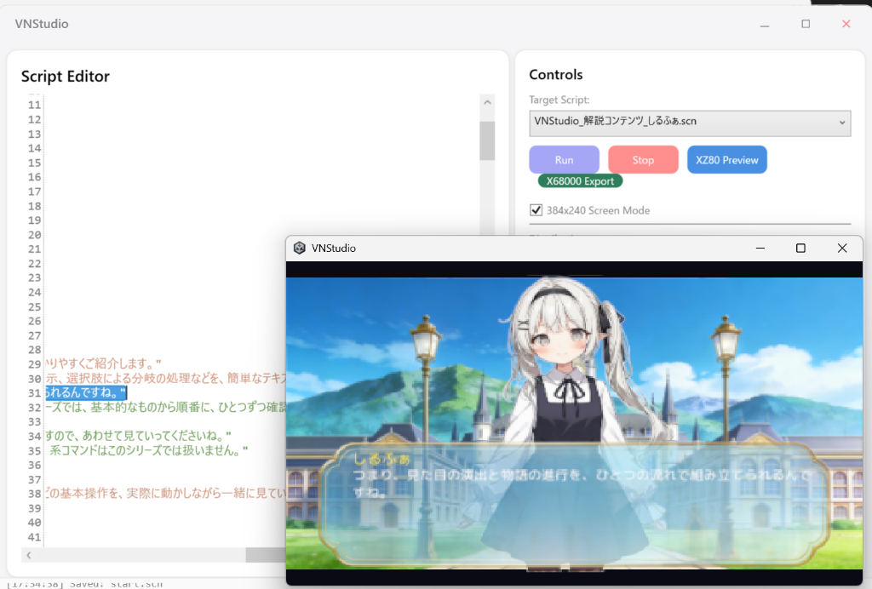Click line number 41 in the gutter

coord(34,537)
